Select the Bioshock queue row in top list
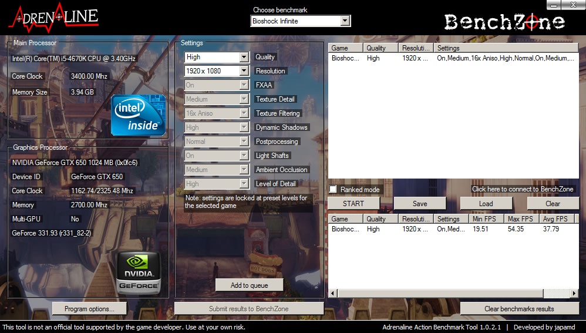The image size is (586, 333). click(453, 58)
